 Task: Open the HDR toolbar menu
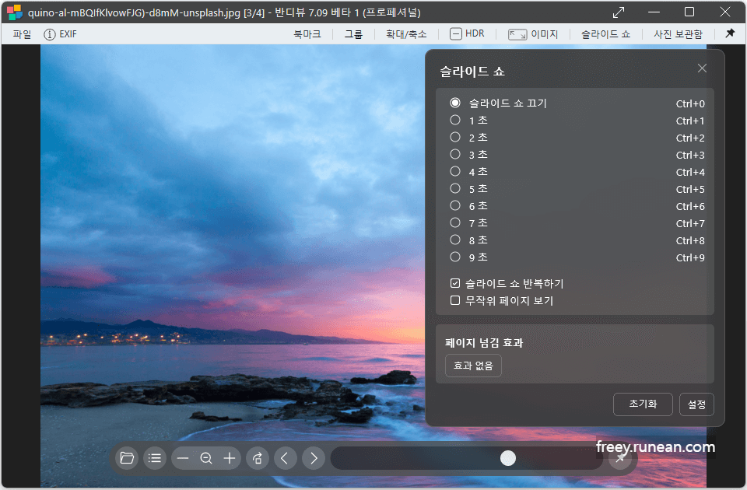coord(467,33)
